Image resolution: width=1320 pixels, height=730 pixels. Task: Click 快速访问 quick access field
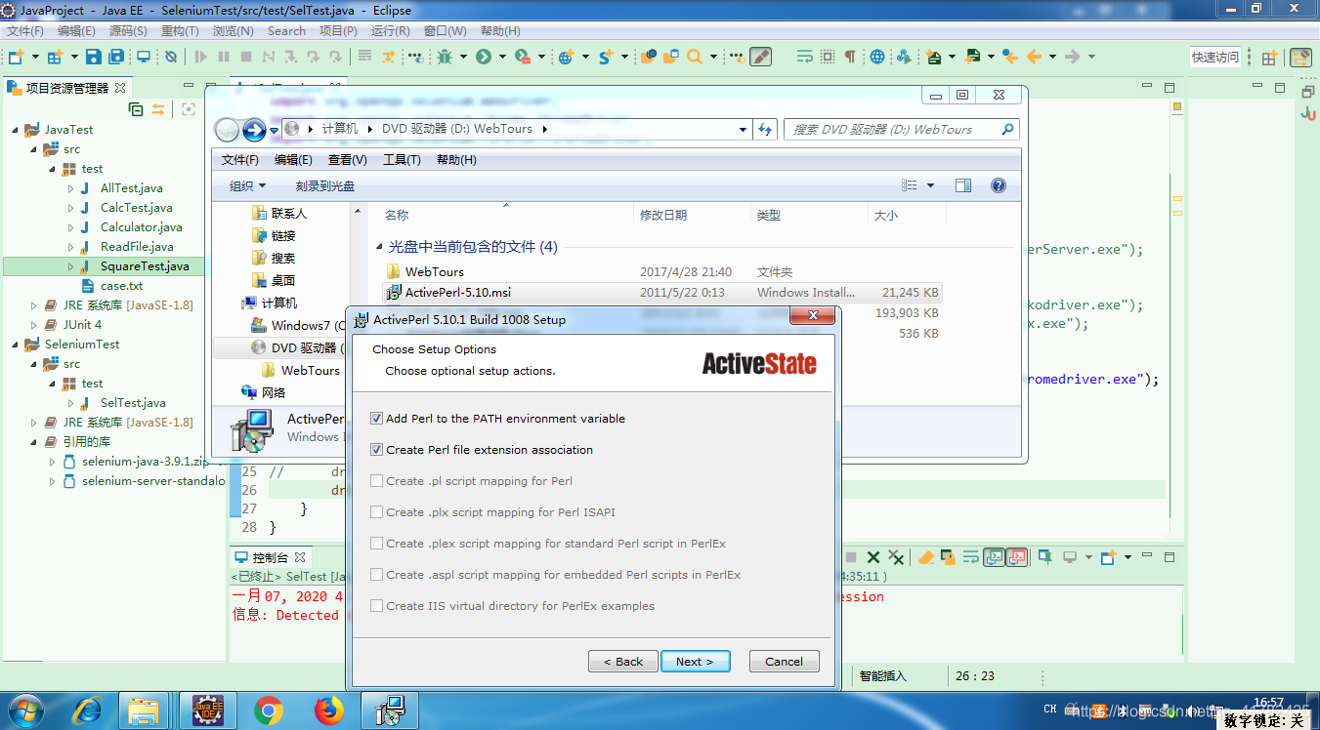click(x=1215, y=58)
